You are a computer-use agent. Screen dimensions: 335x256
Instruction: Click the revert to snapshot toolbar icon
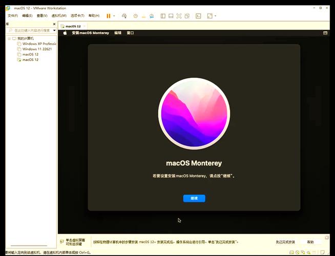pos(144,16)
